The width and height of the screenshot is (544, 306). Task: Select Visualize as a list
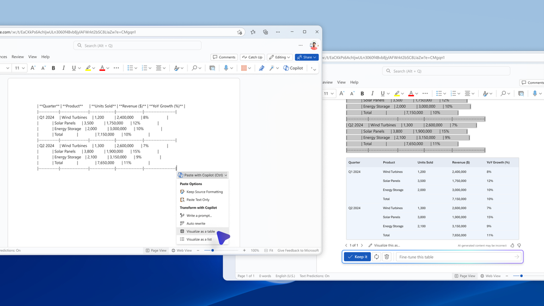202,240
